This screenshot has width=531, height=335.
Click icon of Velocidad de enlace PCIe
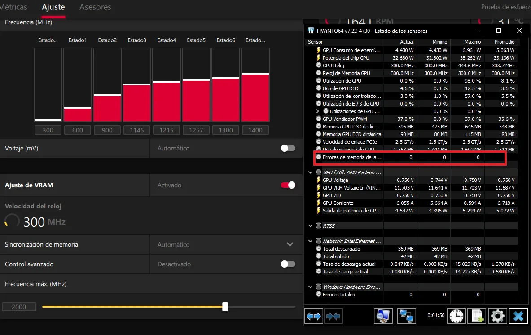319,141
